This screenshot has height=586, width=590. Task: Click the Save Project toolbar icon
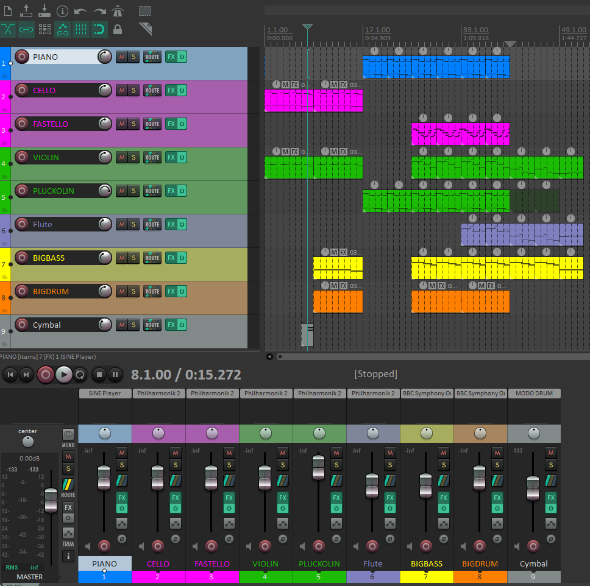tap(44, 10)
